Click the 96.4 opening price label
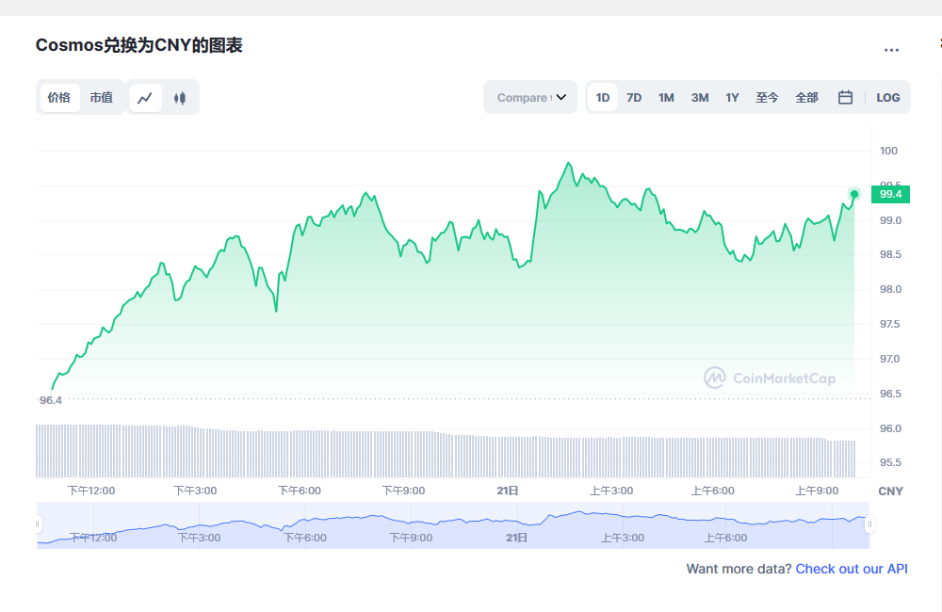The width and height of the screenshot is (942, 612). pos(51,400)
